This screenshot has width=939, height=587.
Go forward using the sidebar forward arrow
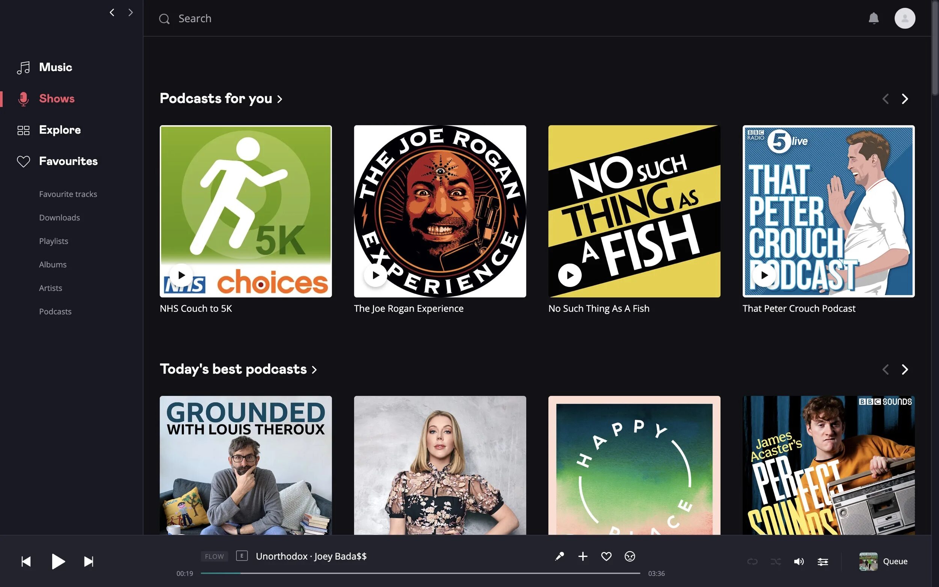click(x=130, y=13)
